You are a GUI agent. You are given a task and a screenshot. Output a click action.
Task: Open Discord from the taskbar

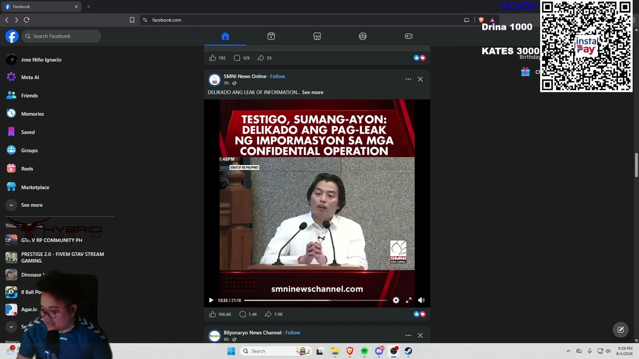pyautogui.click(x=379, y=351)
